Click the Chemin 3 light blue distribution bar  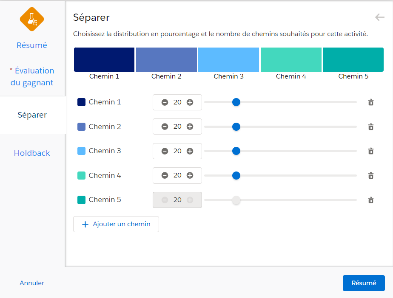pos(228,59)
